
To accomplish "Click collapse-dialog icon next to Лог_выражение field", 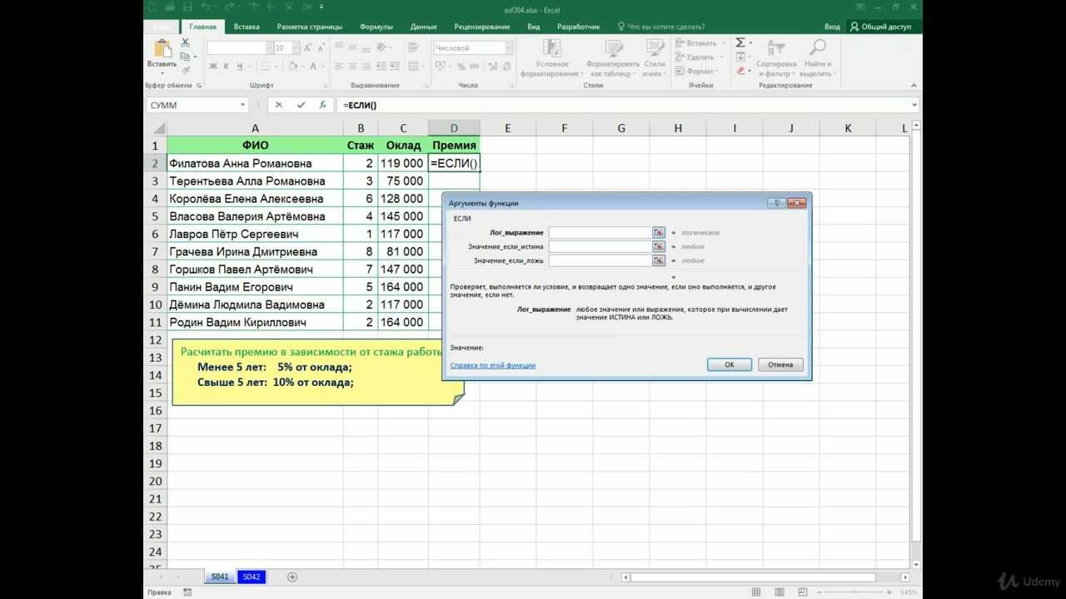I will (658, 233).
